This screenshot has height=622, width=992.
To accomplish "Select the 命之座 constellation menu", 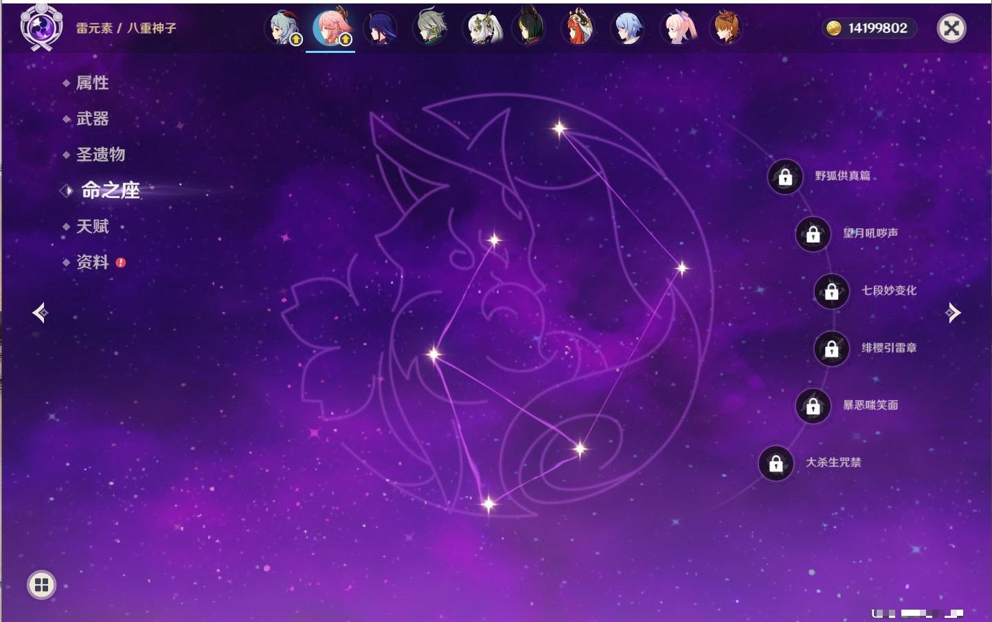I will coord(110,190).
